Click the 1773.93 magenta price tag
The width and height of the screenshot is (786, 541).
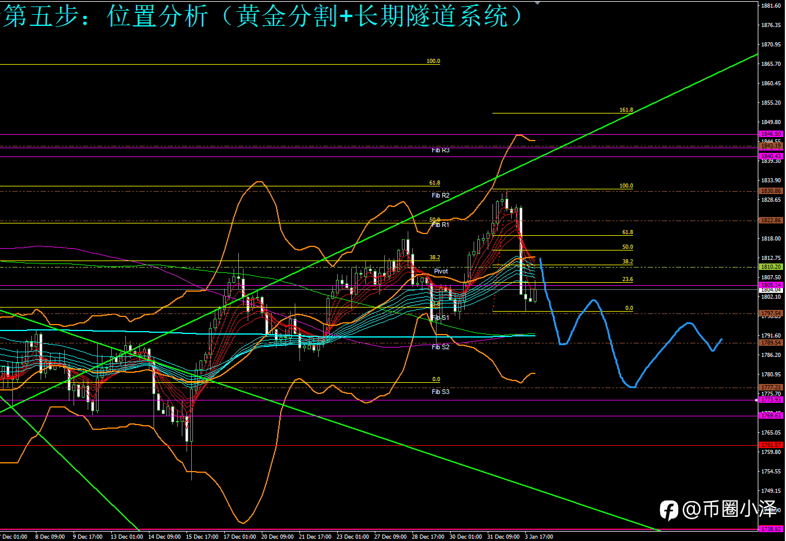tap(771, 399)
